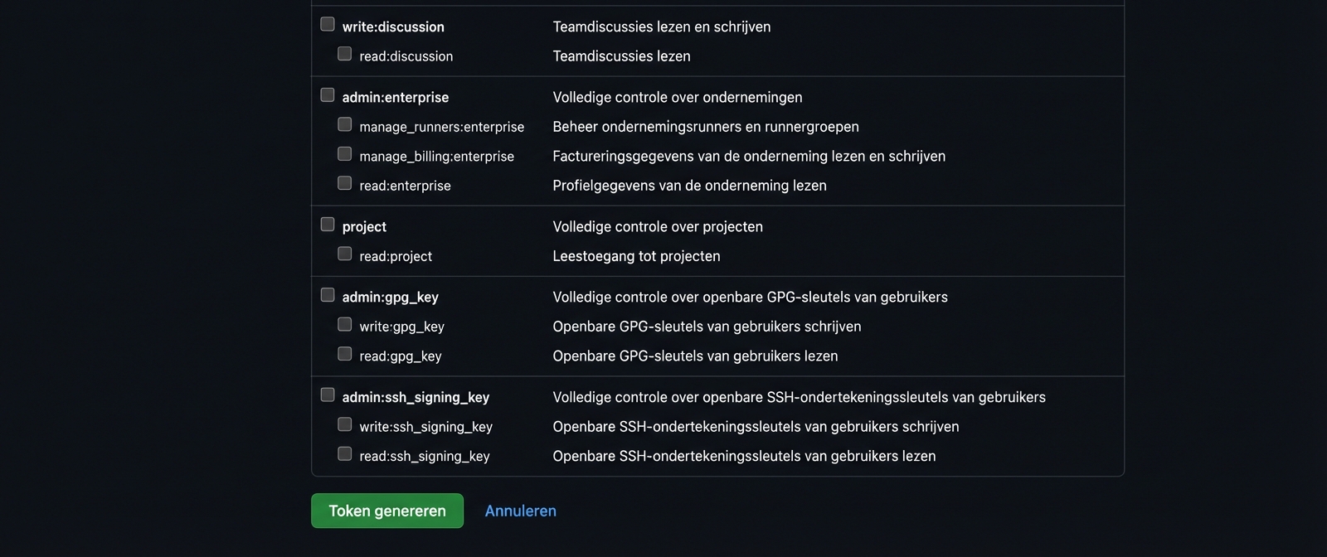This screenshot has width=1327, height=557.
Task: Toggle the project scope checkbox
Action: (328, 225)
